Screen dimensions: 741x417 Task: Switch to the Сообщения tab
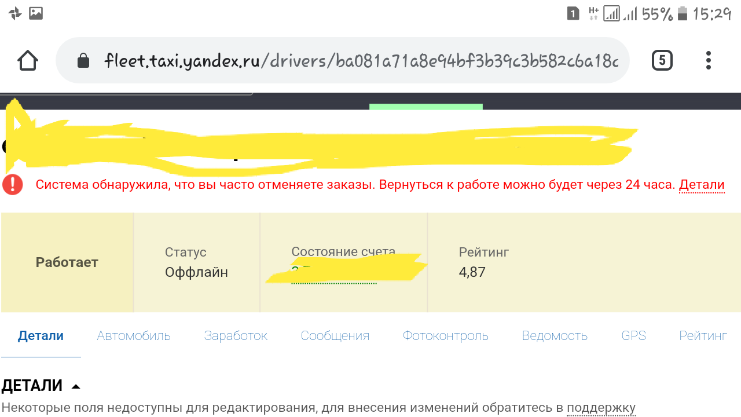pos(335,336)
